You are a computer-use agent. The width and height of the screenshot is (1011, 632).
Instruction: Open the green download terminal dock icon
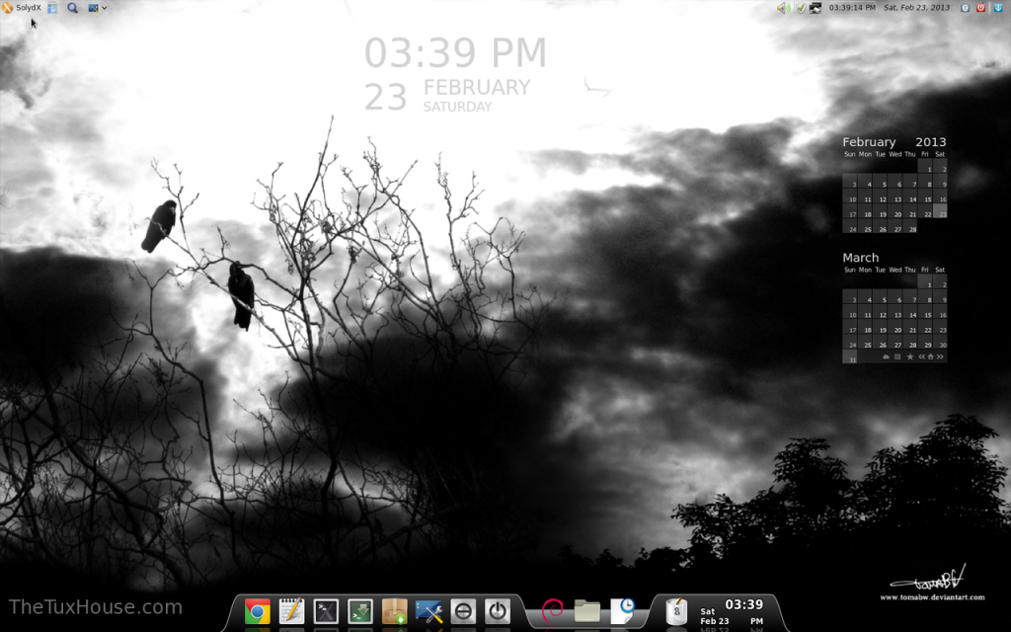[x=359, y=610]
